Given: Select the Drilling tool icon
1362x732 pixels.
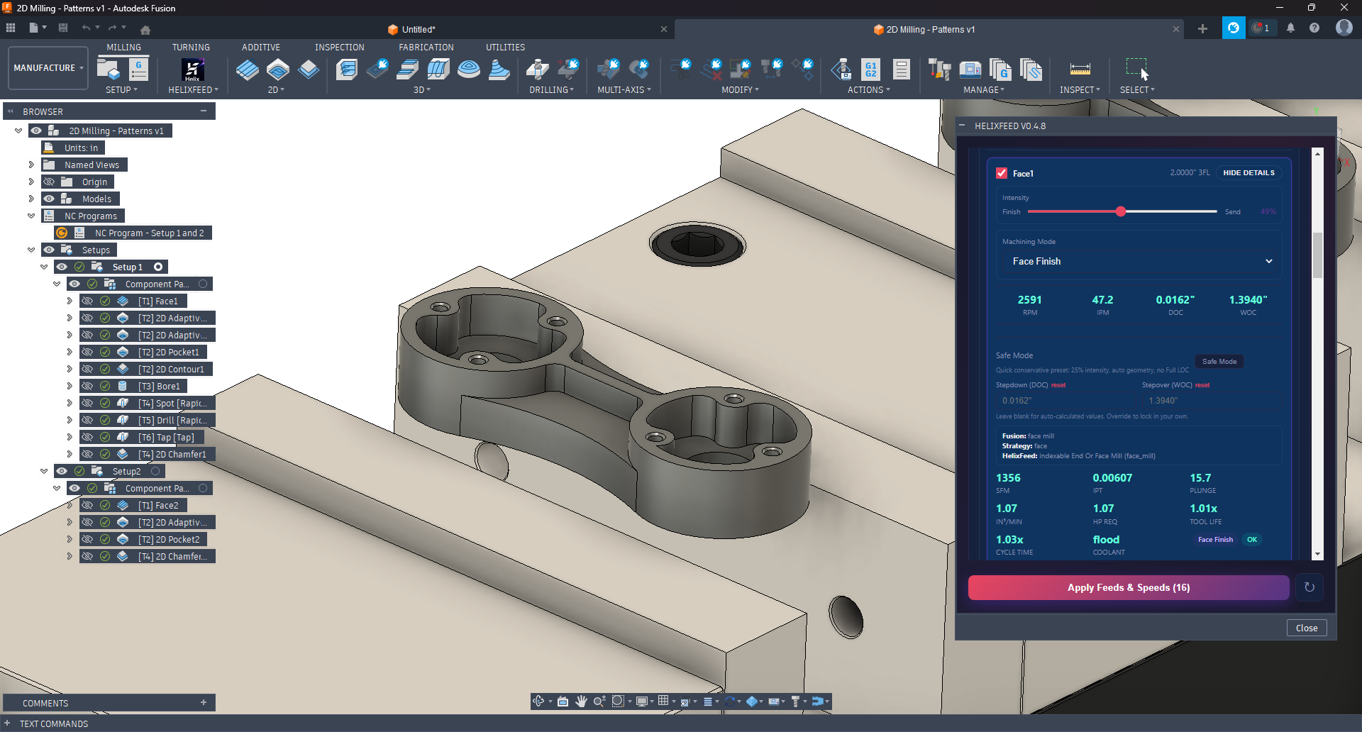Looking at the screenshot, I should click(x=537, y=70).
